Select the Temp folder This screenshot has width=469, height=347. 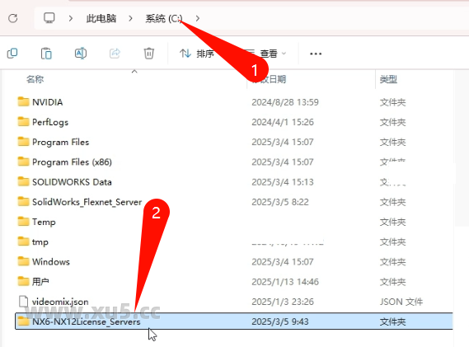click(x=44, y=222)
